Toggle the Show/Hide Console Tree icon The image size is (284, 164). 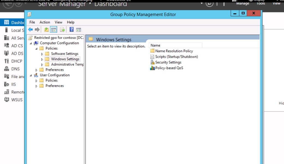point(54,30)
